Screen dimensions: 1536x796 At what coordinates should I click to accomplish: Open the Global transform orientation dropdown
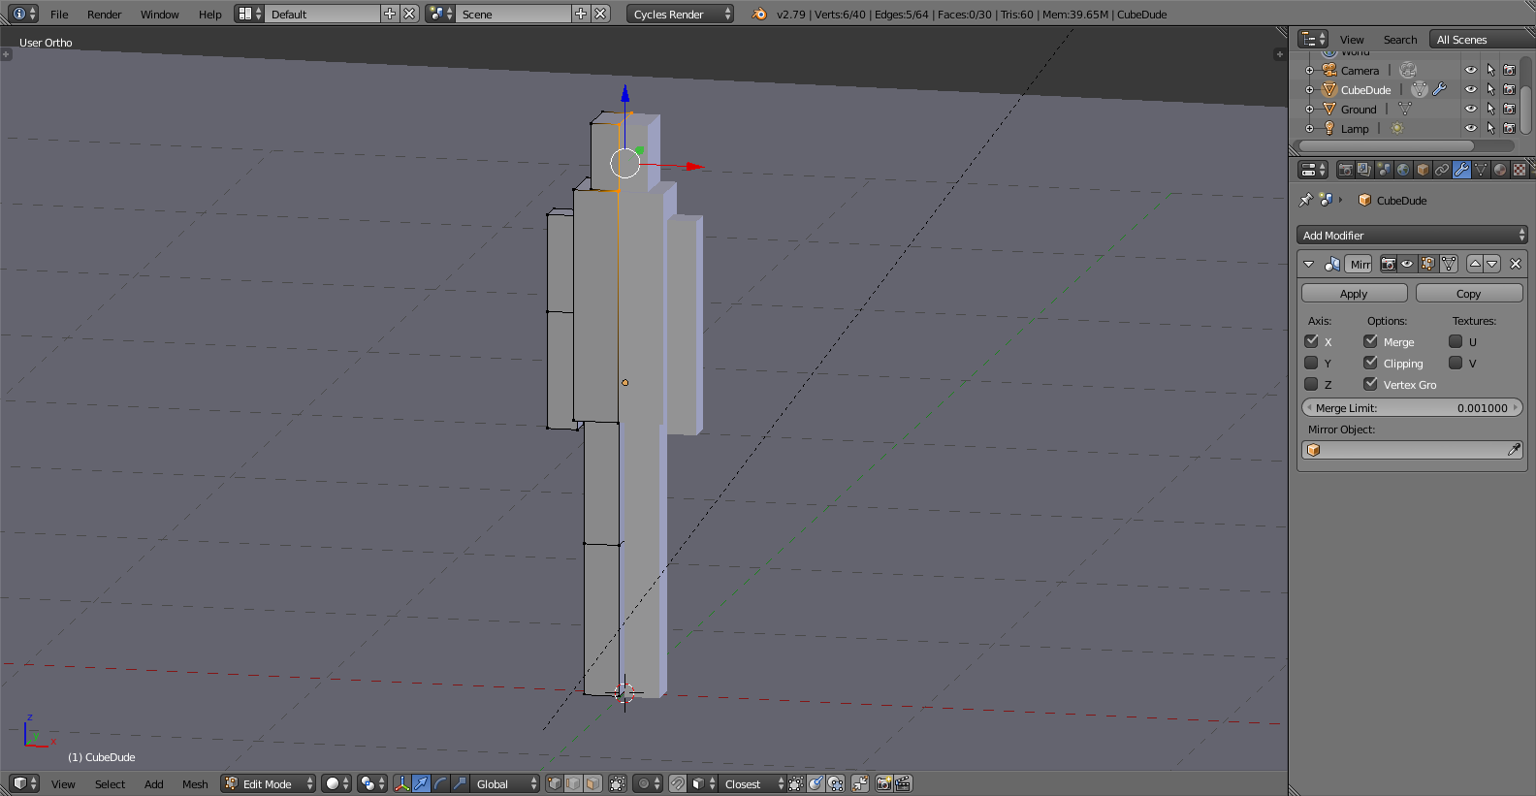505,783
